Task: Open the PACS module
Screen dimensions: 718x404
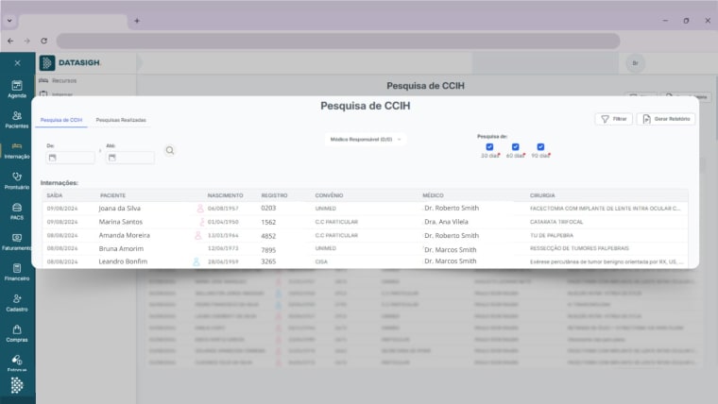Action: point(17,211)
